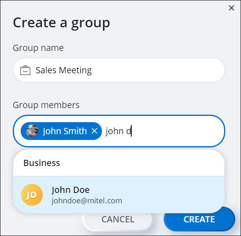Select the John Doe suggestion row
Screen dimensions: 241x236
[119, 195]
